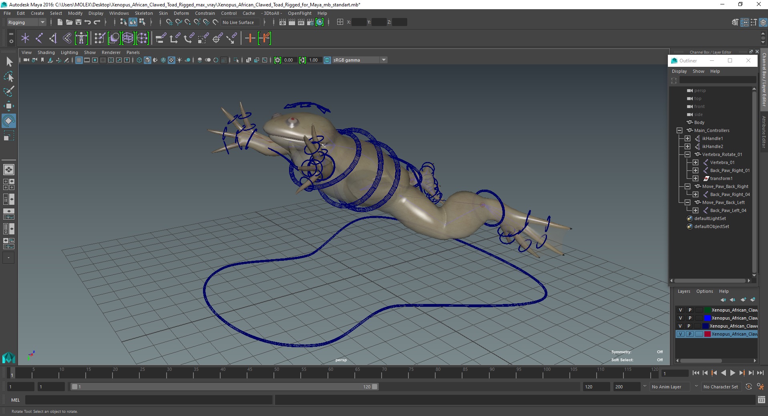Click the Lattice deformer shelf icon

[x=128, y=38]
